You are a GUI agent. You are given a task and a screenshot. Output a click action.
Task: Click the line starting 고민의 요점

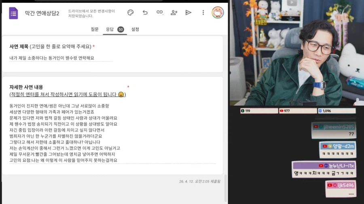(63, 160)
